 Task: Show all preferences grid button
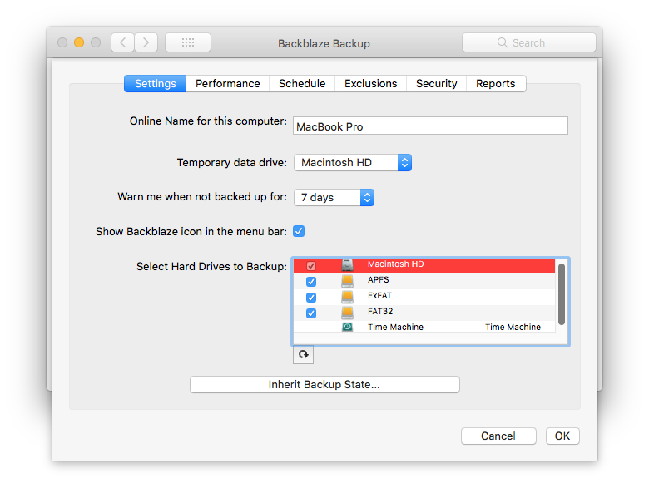(x=188, y=42)
